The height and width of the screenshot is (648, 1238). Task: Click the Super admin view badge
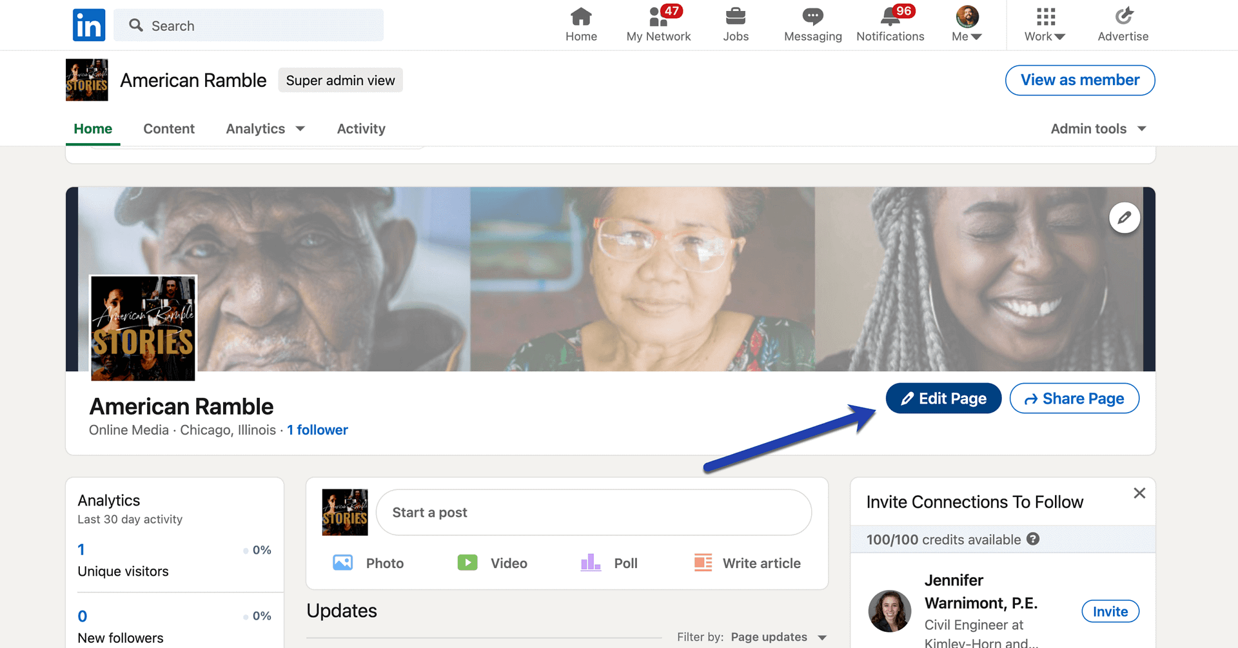point(340,80)
